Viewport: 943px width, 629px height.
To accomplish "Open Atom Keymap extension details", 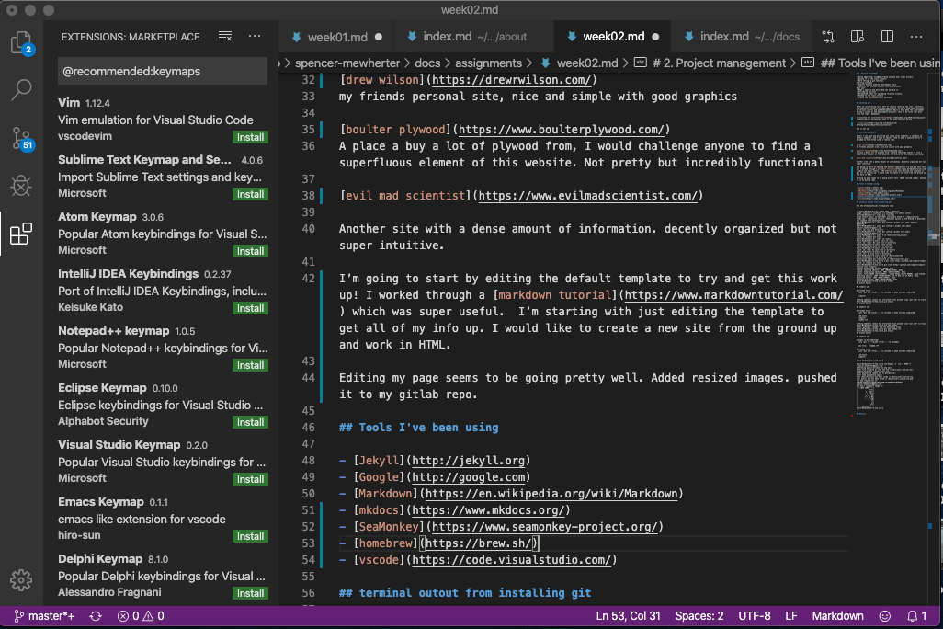I will coord(163,234).
